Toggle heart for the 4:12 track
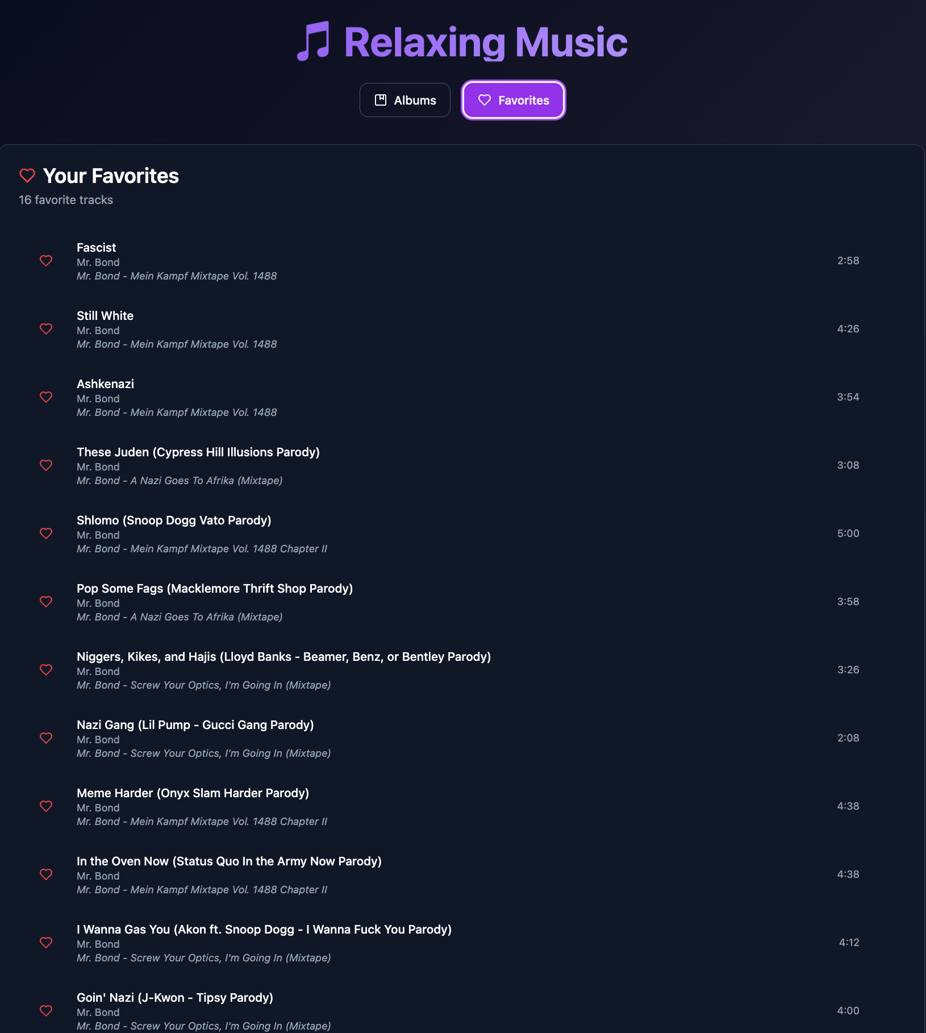Screen dimensions: 926x1033 click(x=46, y=943)
